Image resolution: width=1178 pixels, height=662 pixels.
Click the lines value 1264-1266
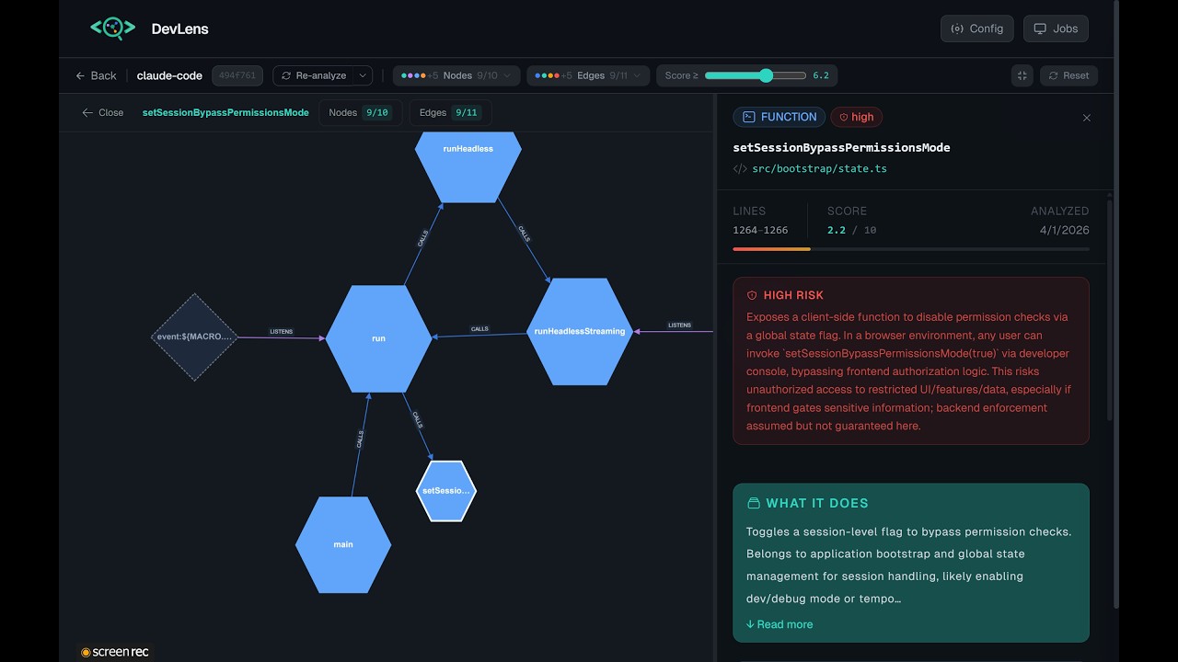760,230
